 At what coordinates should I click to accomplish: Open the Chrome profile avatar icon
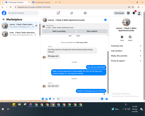point(138,7)
